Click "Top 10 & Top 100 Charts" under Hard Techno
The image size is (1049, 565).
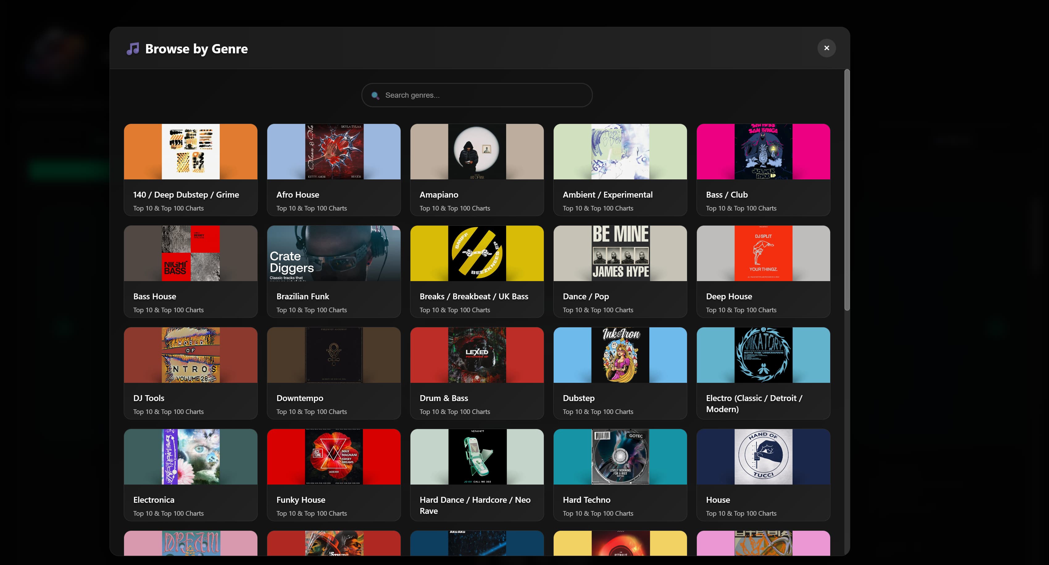pos(598,513)
